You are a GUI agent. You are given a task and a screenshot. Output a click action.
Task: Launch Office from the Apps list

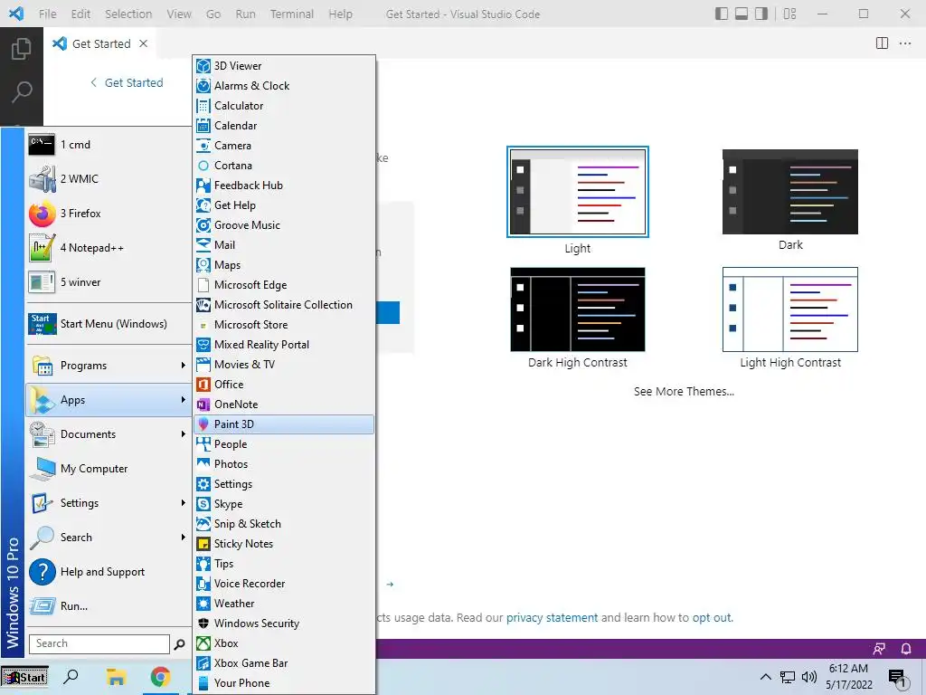(x=284, y=384)
